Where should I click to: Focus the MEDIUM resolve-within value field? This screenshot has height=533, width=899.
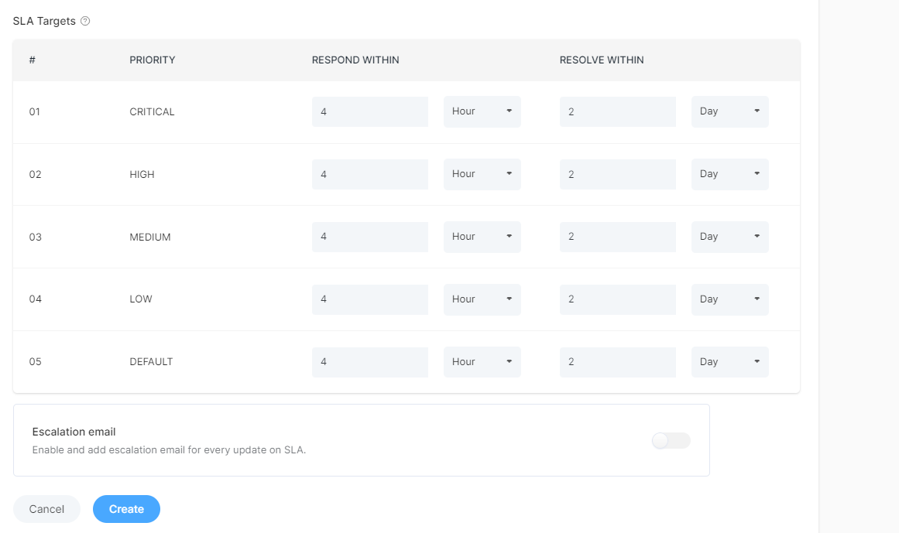[617, 237]
